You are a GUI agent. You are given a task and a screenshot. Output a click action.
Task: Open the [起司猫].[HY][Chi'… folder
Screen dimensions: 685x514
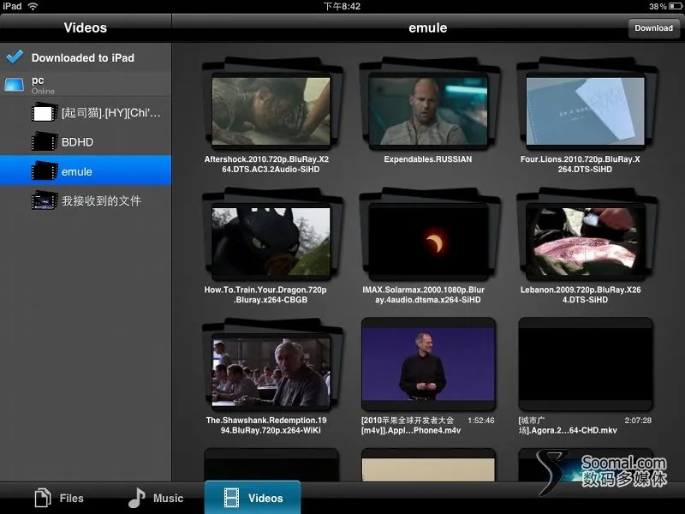[x=85, y=113]
